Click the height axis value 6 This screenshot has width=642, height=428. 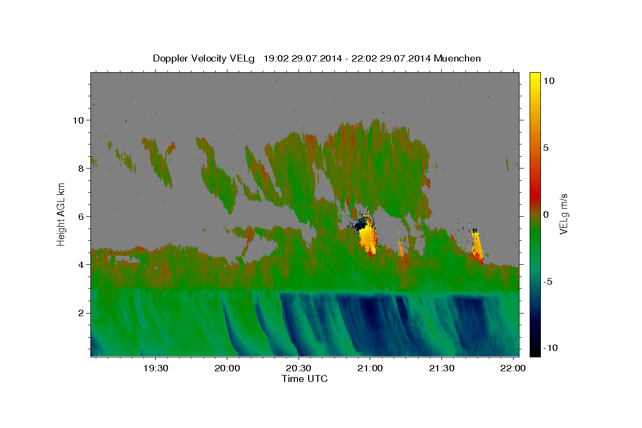point(81,216)
